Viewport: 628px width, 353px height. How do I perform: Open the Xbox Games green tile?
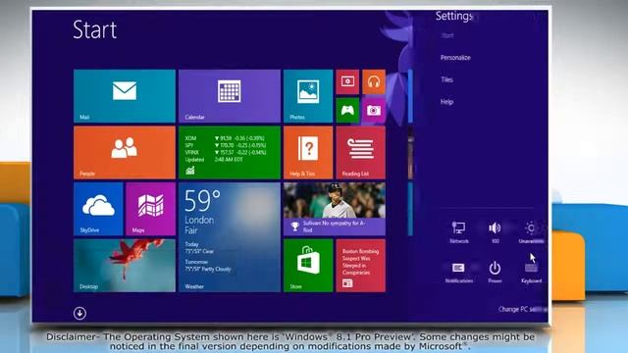pos(347,110)
